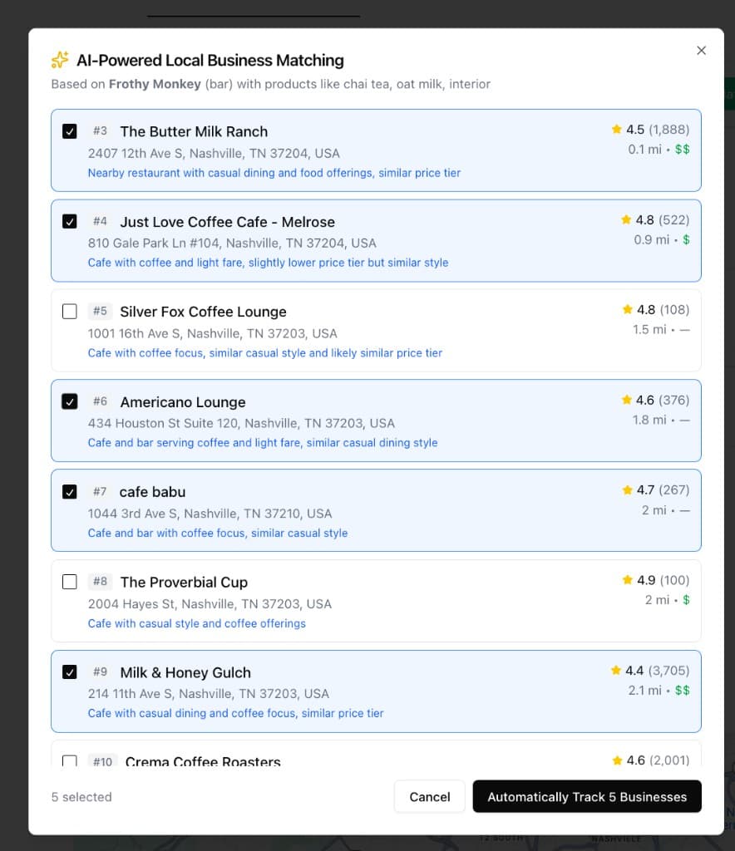Select Crema Coffee Roasters name
The image size is (735, 851).
203,761
